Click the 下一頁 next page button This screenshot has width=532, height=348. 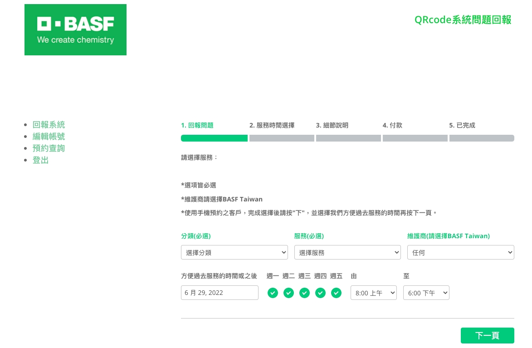click(487, 336)
